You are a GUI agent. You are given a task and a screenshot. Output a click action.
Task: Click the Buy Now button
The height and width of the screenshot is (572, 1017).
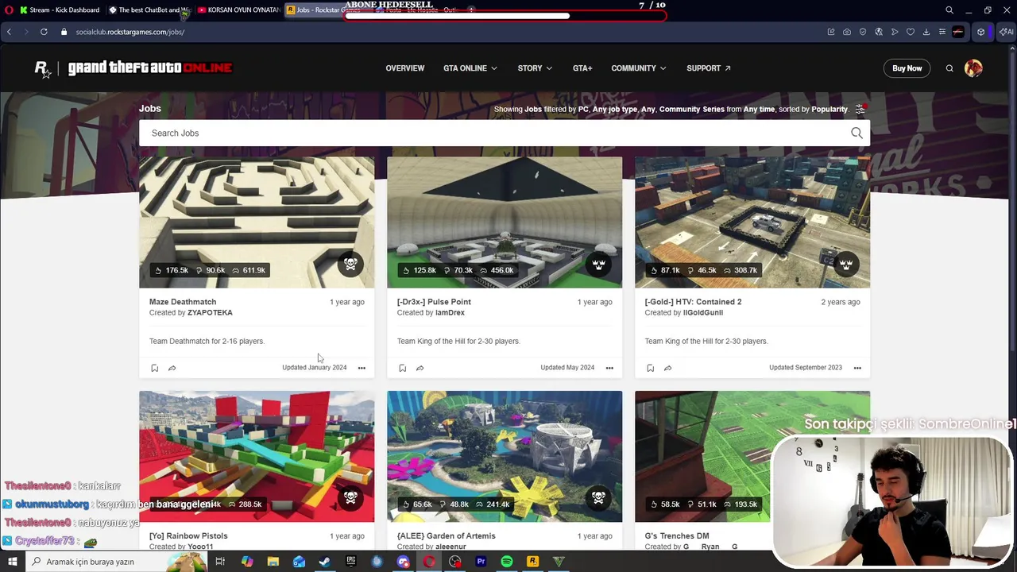907,68
